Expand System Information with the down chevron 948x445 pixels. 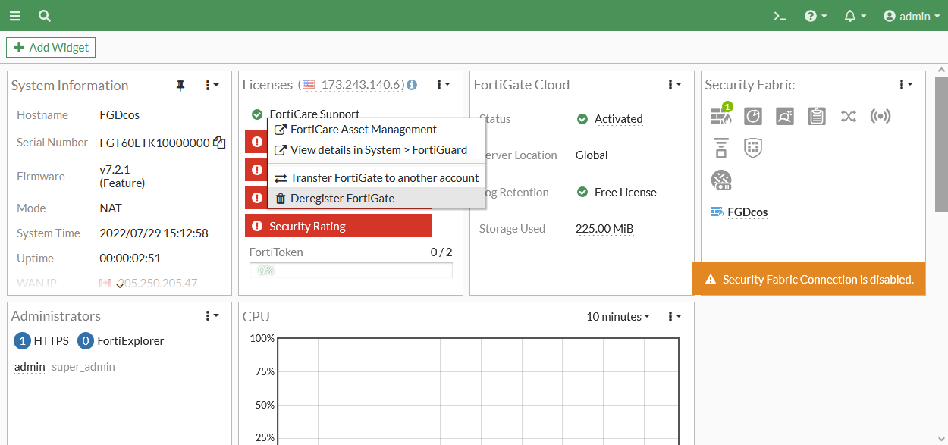[x=120, y=286]
